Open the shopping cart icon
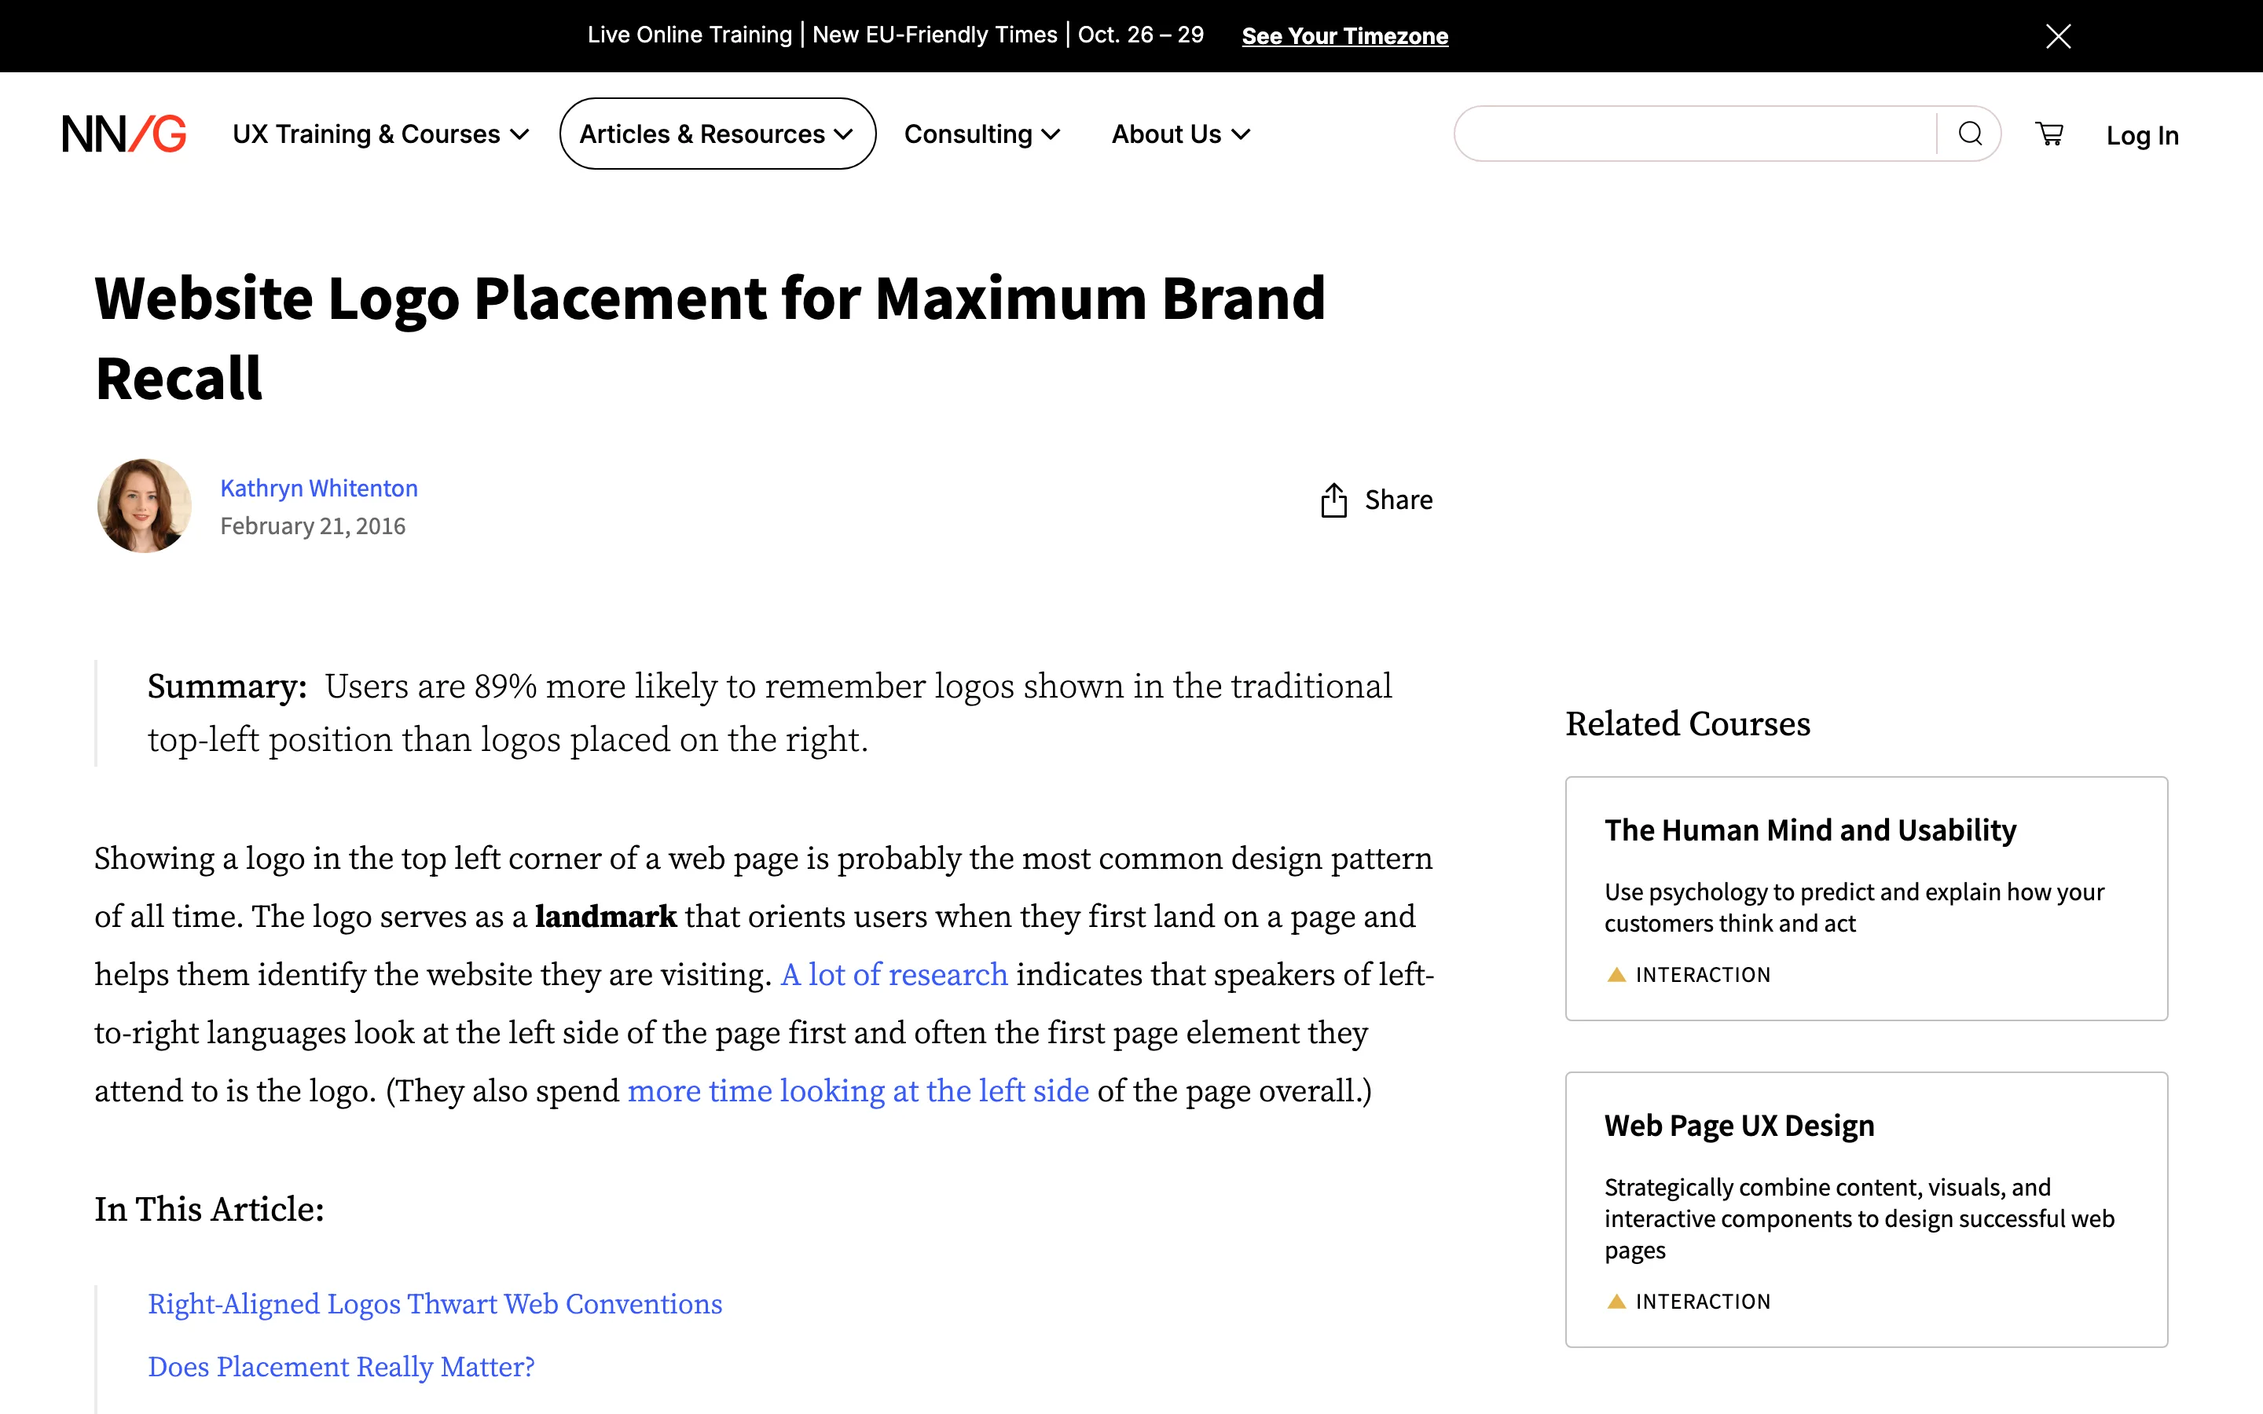The width and height of the screenshot is (2263, 1414). pos(2048,134)
